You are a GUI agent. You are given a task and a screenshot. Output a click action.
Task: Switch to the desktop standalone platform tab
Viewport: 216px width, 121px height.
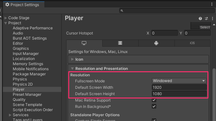point(84,43)
